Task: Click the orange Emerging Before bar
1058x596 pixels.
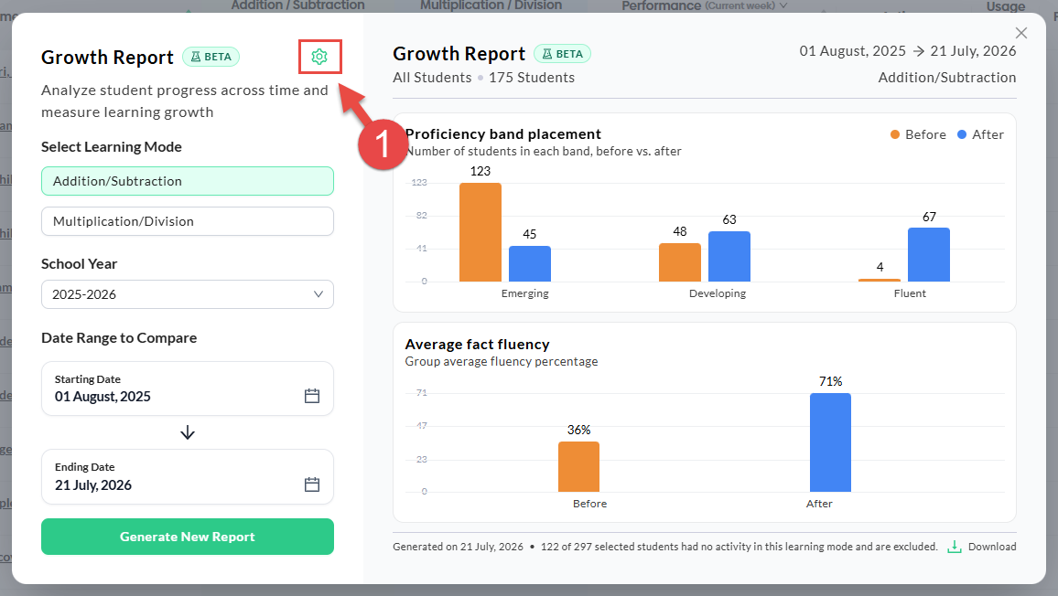Action: (480, 232)
